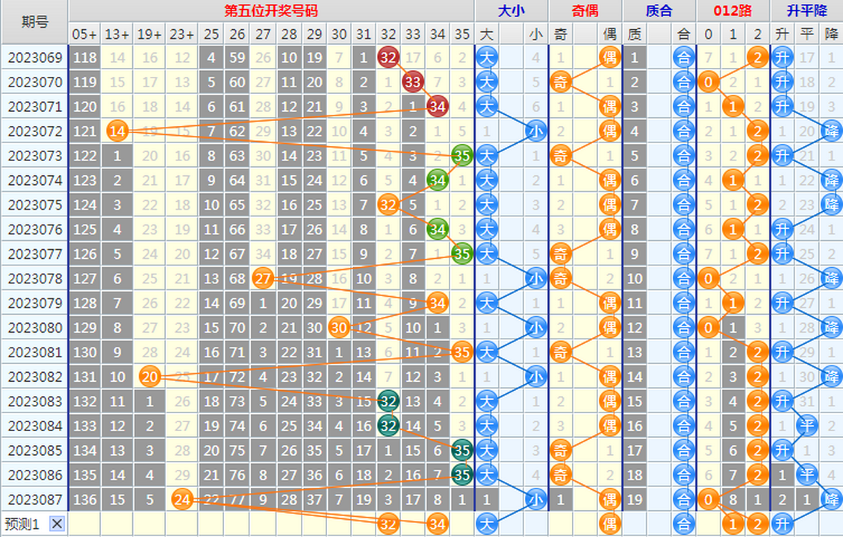
Task: Click the 第五位开奖号码 header
Action: point(272,10)
